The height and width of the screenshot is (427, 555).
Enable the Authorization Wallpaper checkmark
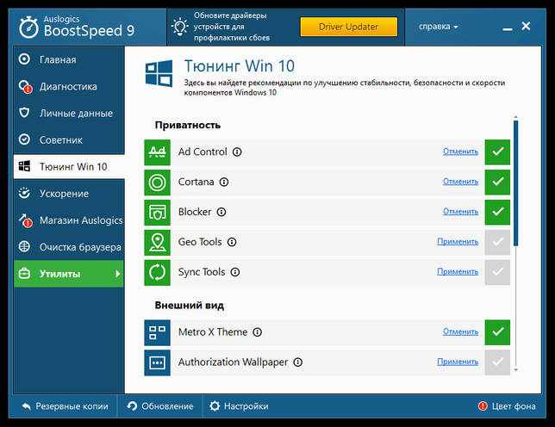(x=497, y=362)
